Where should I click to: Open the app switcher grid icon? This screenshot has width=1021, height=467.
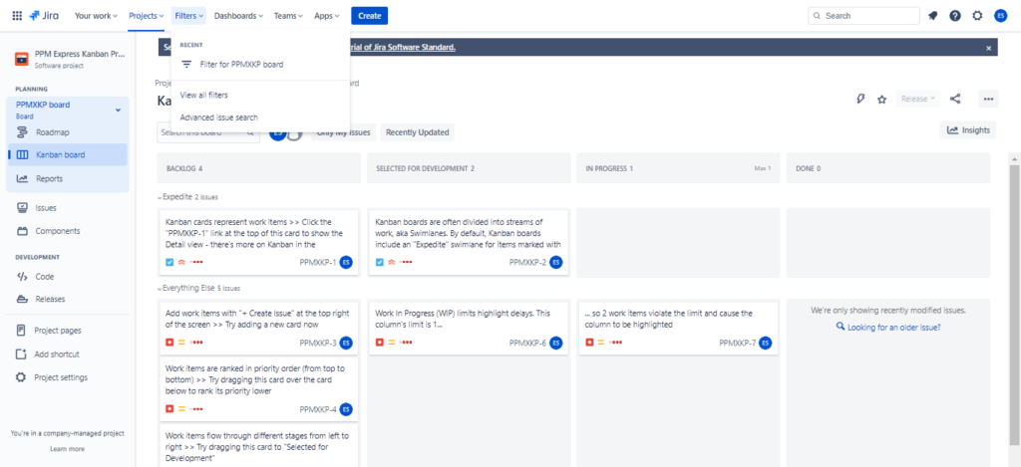[x=18, y=16]
